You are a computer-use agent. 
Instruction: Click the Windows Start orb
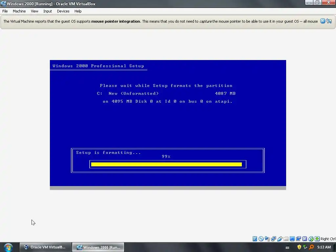point(8,247)
